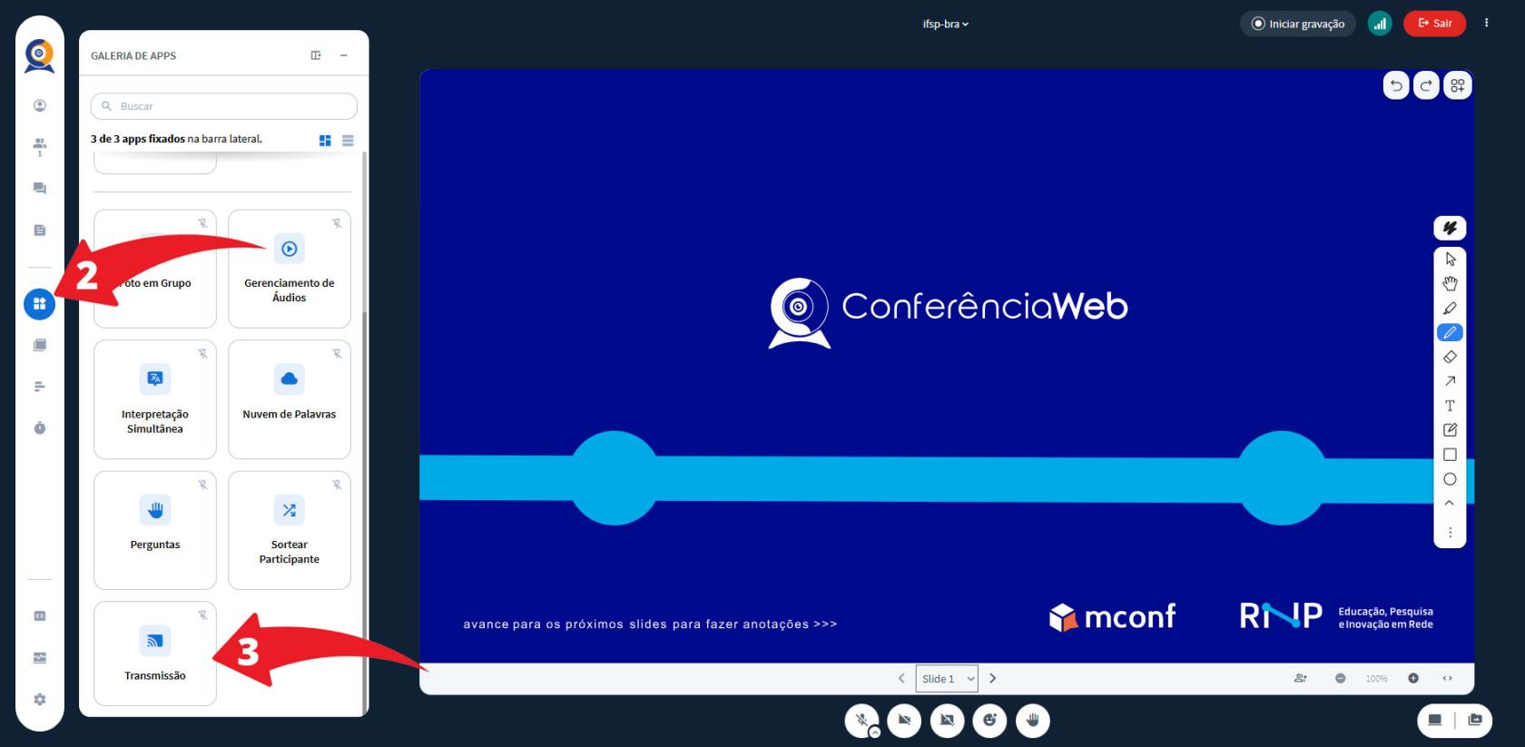This screenshot has width=1525, height=747.
Task: Focus the Buscar search field
Action: tap(224, 106)
